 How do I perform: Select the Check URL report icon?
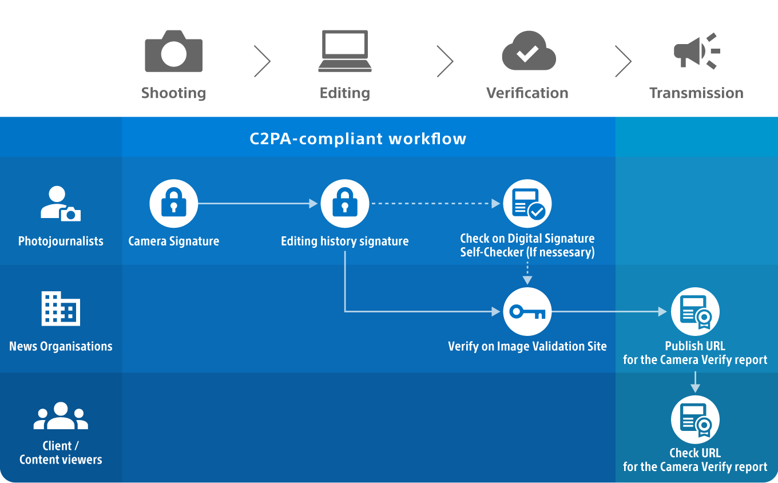[695, 419]
